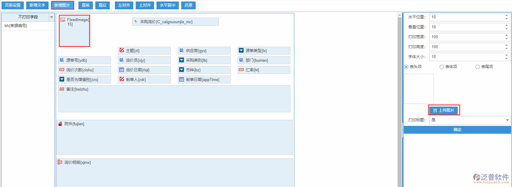Click the icon beside 供应商{gys}
This screenshot has width=512, height=187.
coord(182,51)
